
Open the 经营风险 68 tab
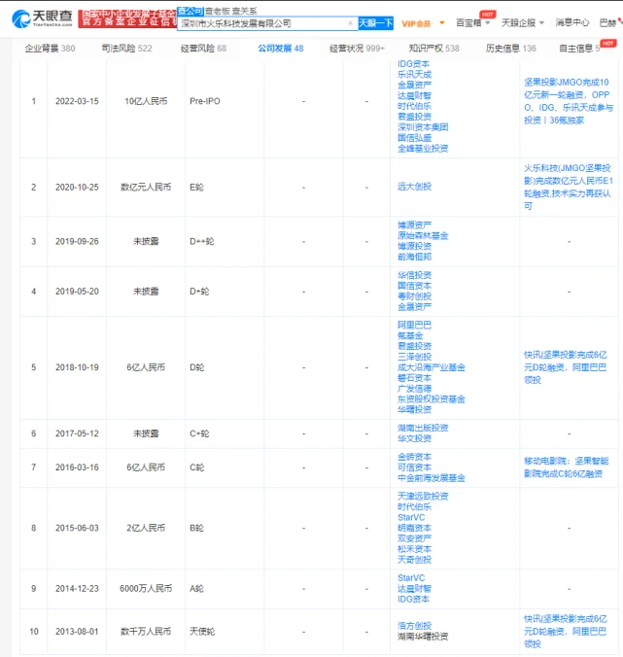(203, 49)
